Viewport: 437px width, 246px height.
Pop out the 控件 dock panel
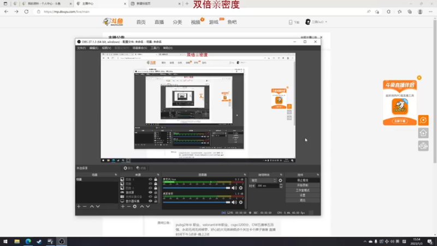[x=318, y=175]
